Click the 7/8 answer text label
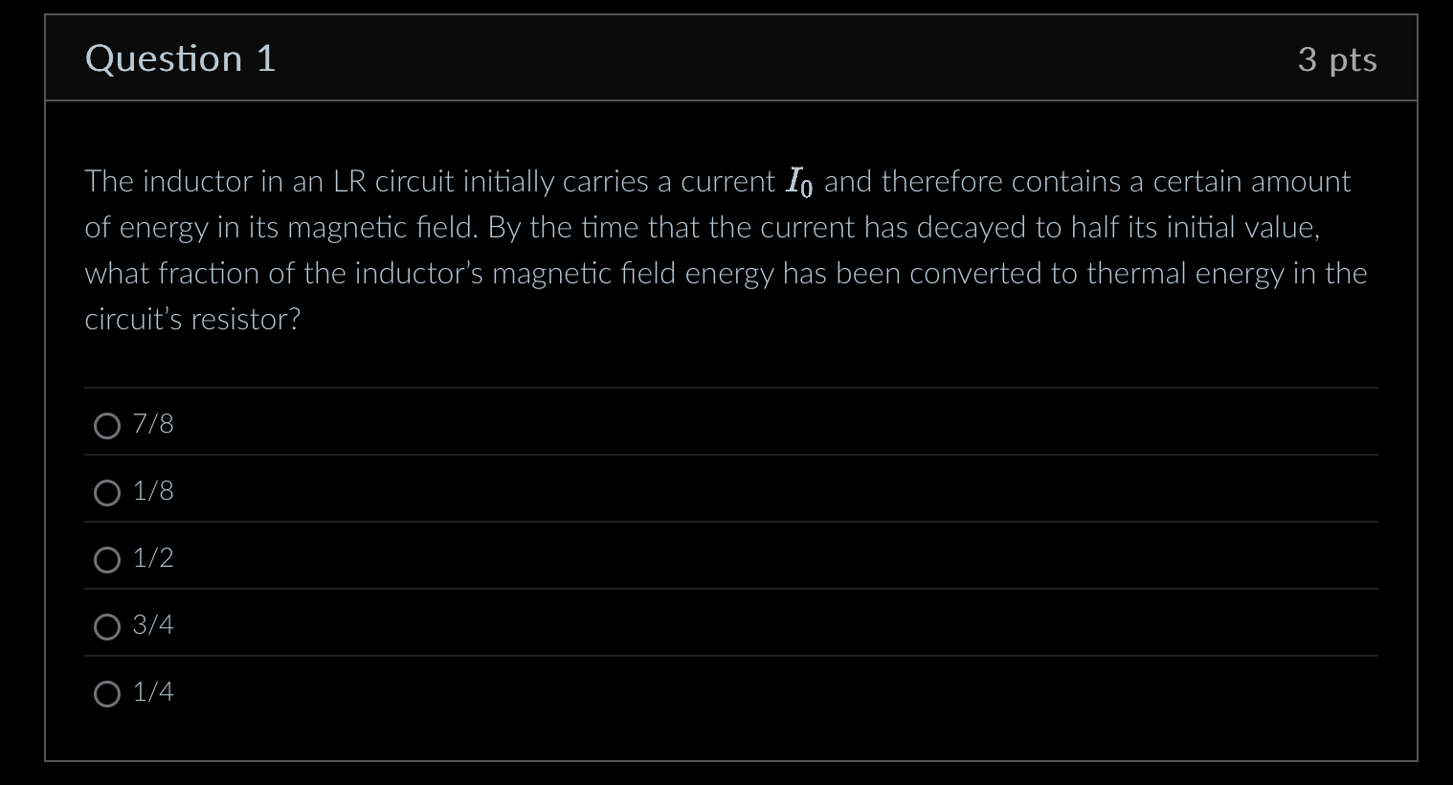This screenshot has height=785, width=1453. pyautogui.click(x=152, y=423)
